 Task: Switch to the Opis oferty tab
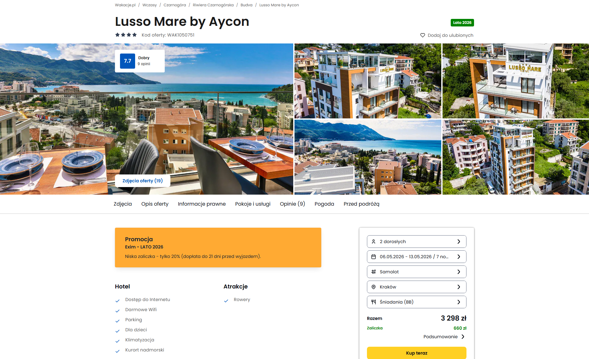[x=155, y=204]
